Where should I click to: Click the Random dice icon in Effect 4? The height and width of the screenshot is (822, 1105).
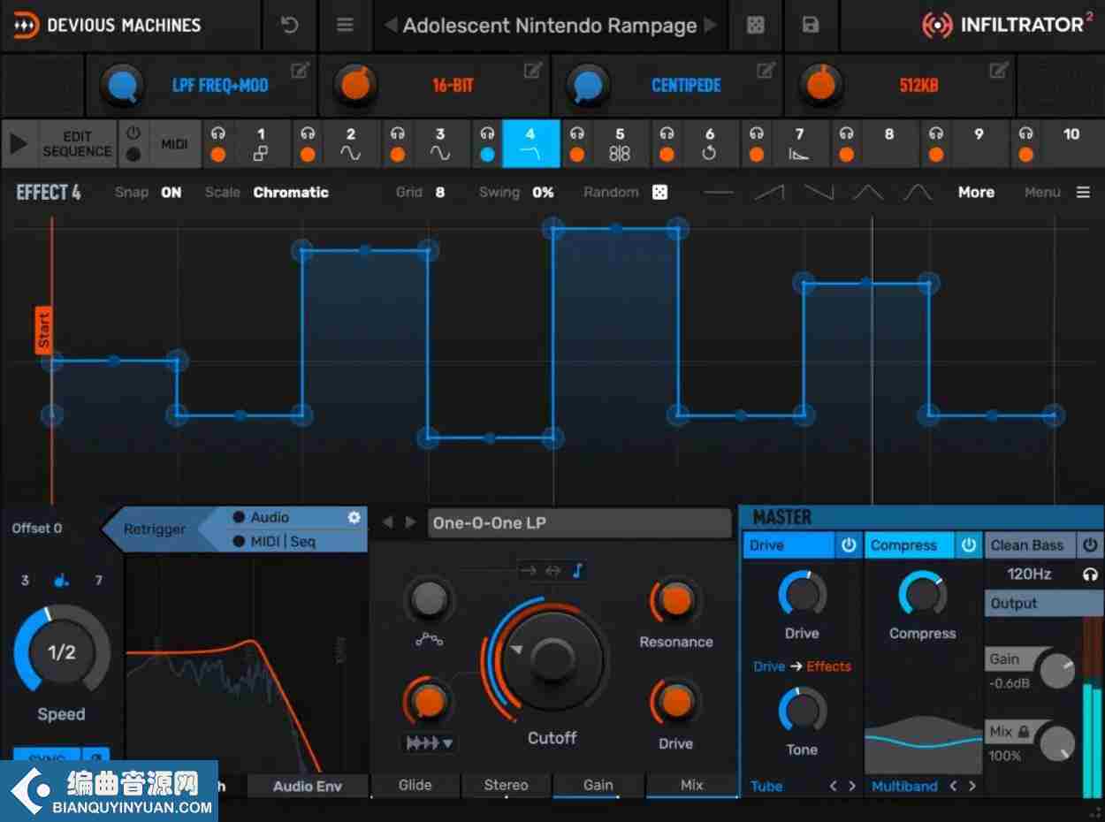coord(659,192)
